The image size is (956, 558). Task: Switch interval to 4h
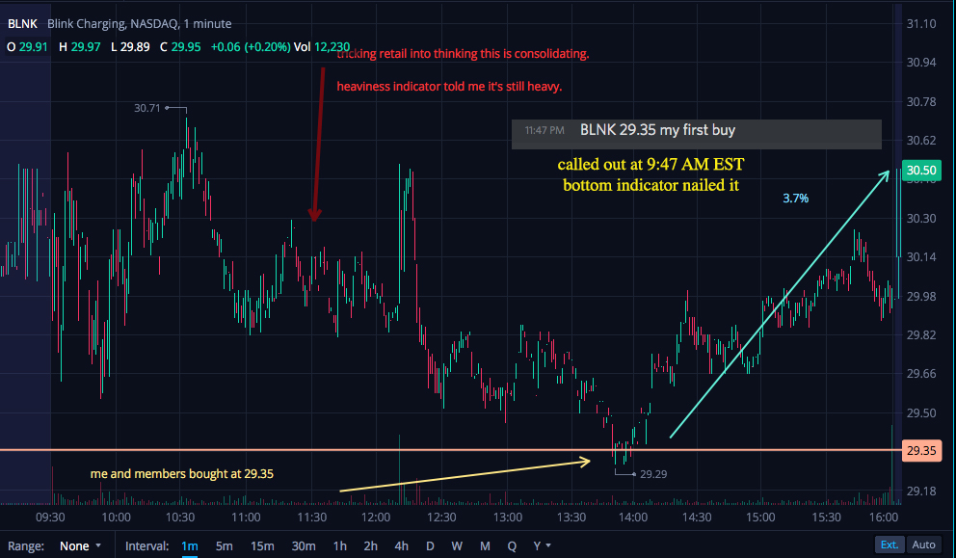[401, 545]
